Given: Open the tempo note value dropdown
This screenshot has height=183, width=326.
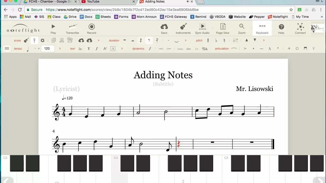Looking at the screenshot, I should (x=35, y=48).
